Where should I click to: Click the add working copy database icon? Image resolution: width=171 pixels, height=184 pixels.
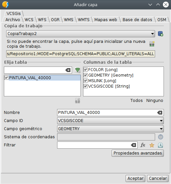click(x=160, y=34)
